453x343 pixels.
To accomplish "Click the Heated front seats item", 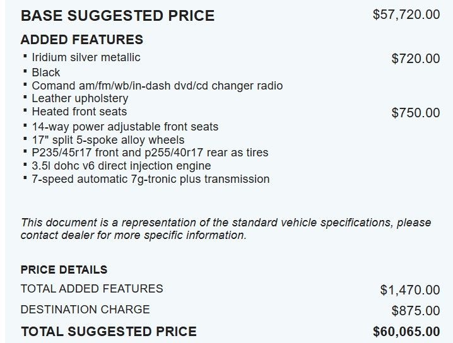I will click(79, 112).
